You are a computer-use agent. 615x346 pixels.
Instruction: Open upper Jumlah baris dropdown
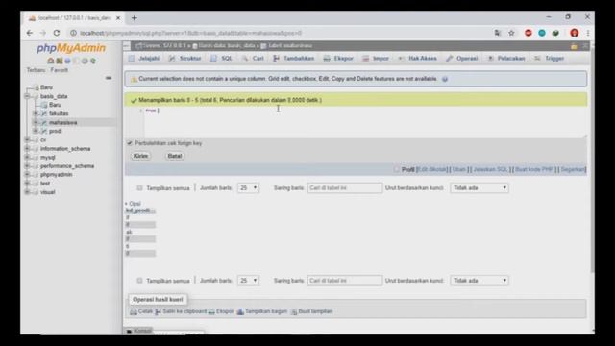coord(248,188)
